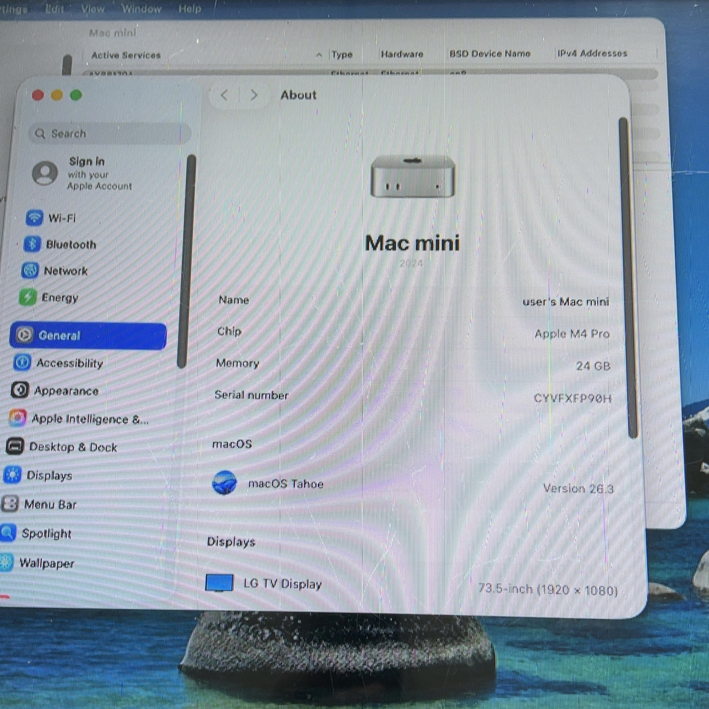Open Wi-Fi settings icon in sidebar
The width and height of the screenshot is (709, 709).
[35, 217]
